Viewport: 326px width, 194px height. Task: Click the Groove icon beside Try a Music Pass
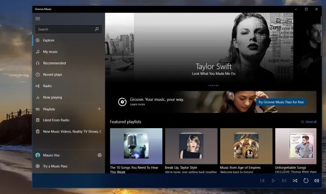pyautogui.click(x=37, y=166)
